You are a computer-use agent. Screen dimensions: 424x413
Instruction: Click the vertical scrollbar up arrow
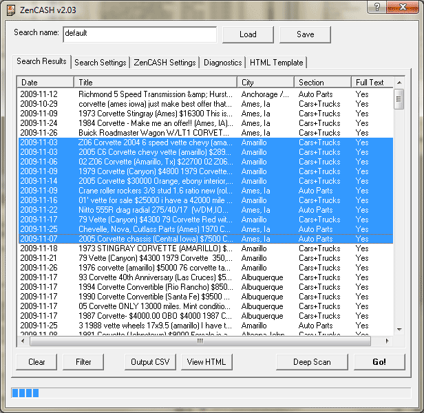(399, 83)
